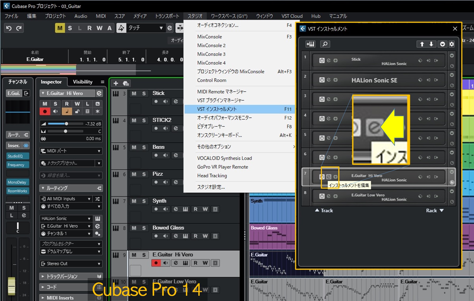
Task: Open HALion Sonic instrument panel in Inspector
Action: click(98, 219)
